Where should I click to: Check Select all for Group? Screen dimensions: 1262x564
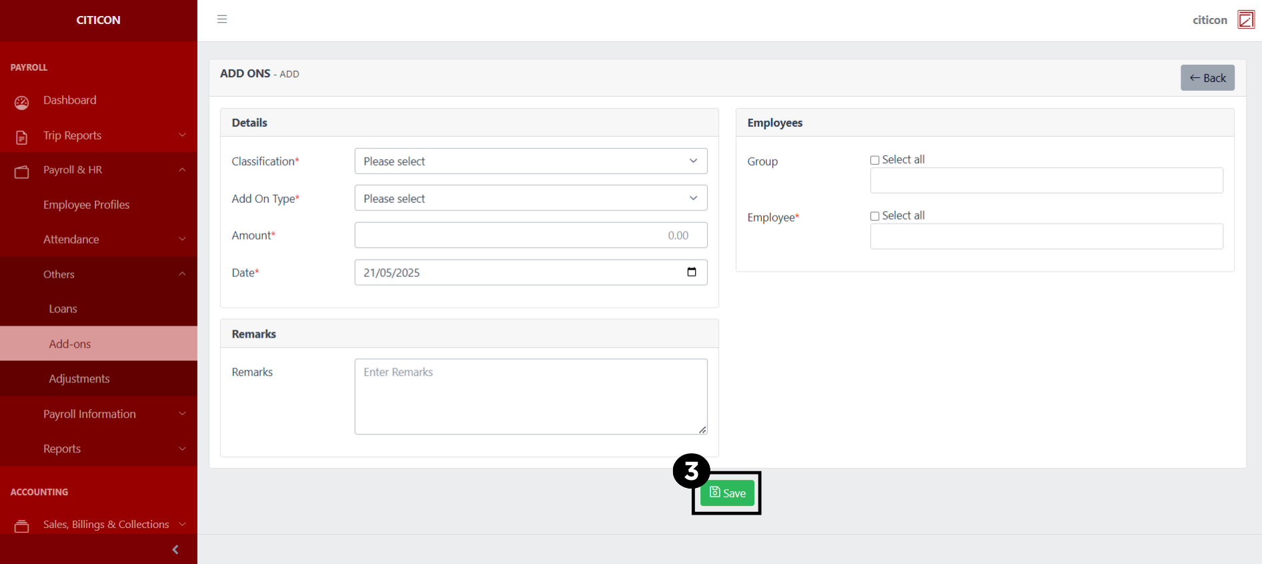[x=874, y=160]
